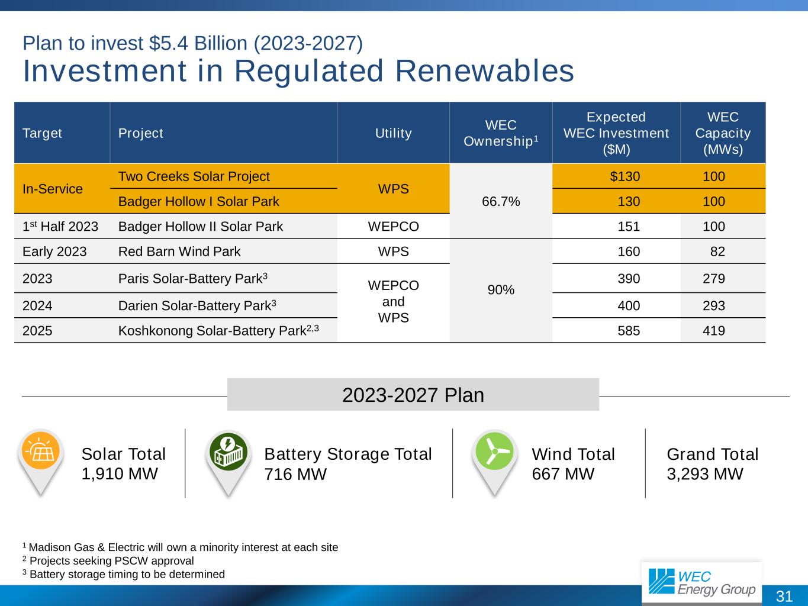Screen dimensions: 808x606
Task: Click the slide title Investment in Regulated Renewables
Action: coord(298,71)
